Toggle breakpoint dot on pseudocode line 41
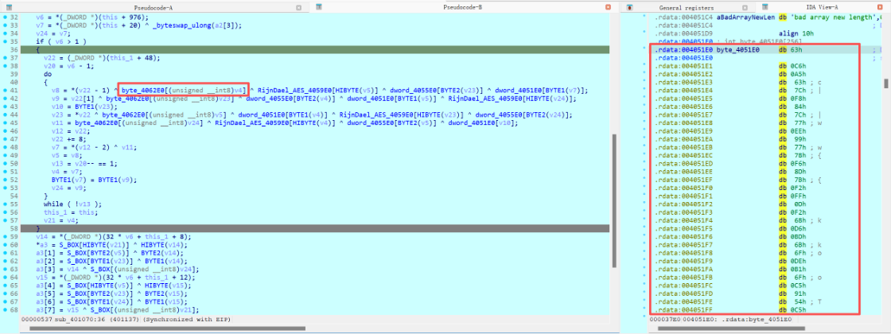This screenshot has width=891, height=334. (4, 90)
